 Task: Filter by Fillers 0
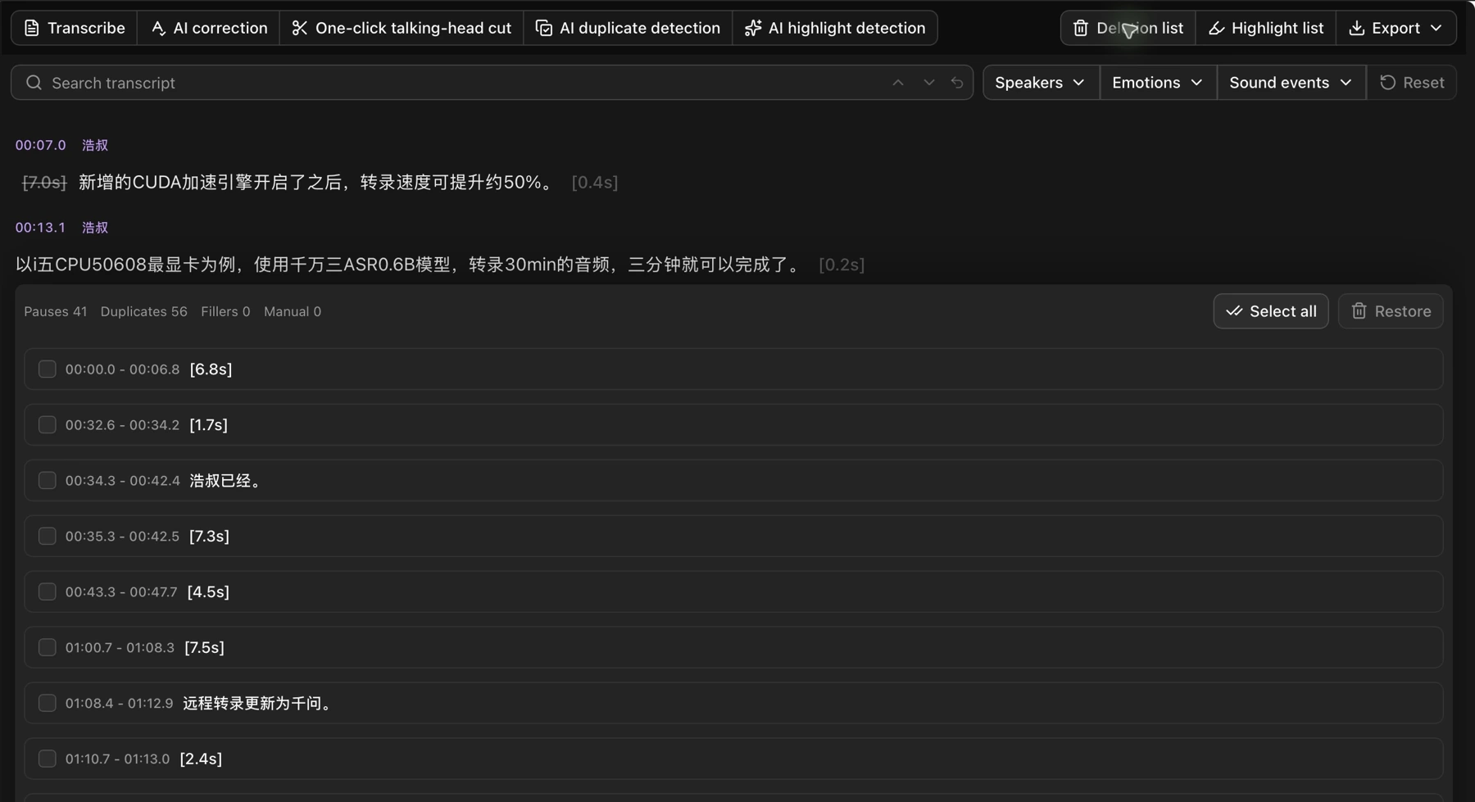[225, 311]
